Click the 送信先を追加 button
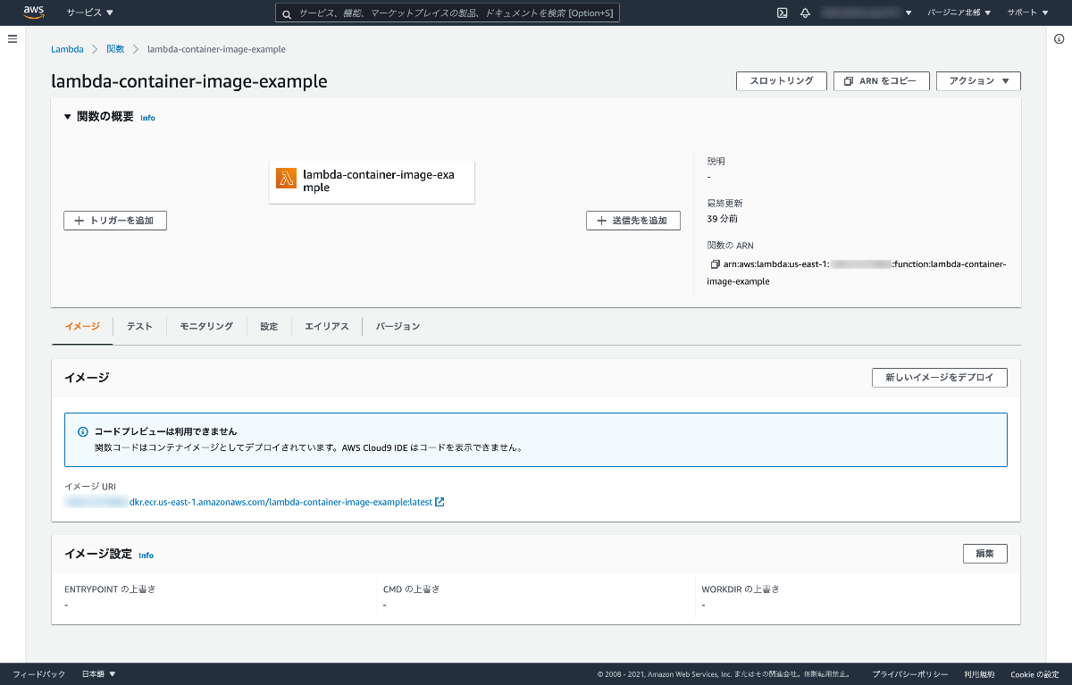 coord(633,221)
